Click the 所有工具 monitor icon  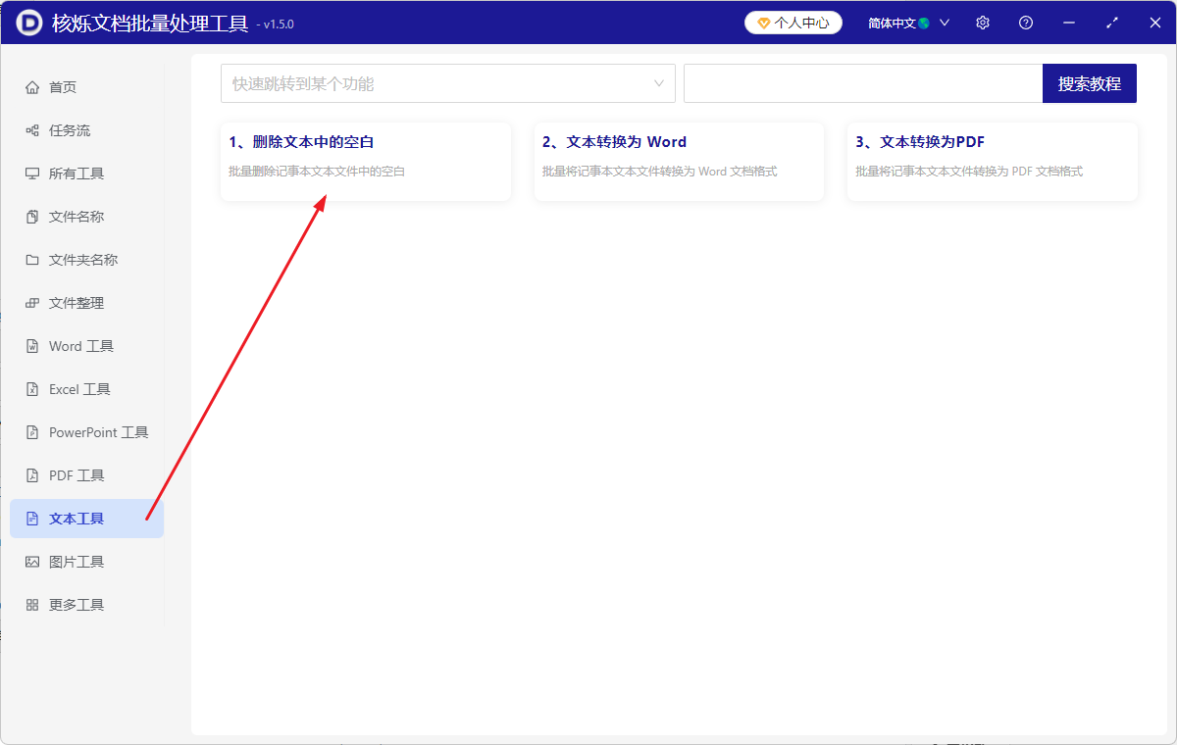tap(31, 173)
